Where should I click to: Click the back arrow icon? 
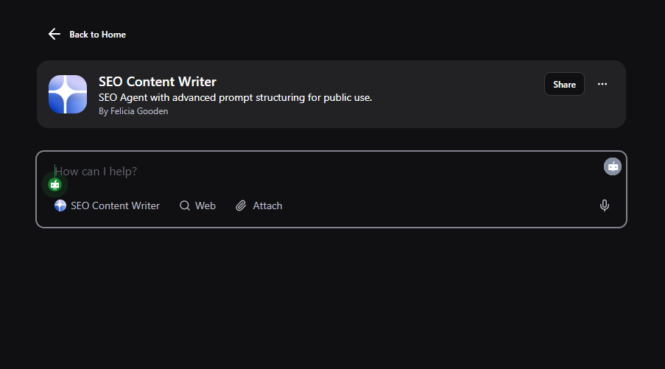click(x=54, y=34)
